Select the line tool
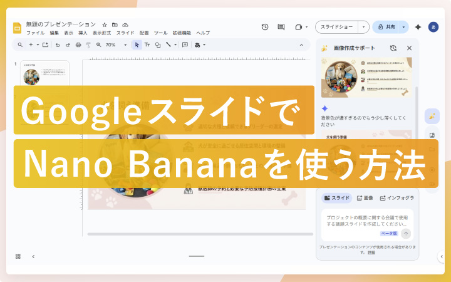451x282 pixels. 168,44
